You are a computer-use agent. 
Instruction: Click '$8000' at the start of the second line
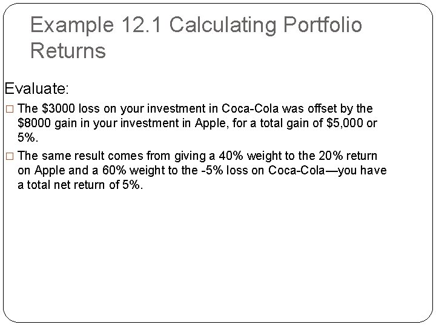[x=34, y=123]
